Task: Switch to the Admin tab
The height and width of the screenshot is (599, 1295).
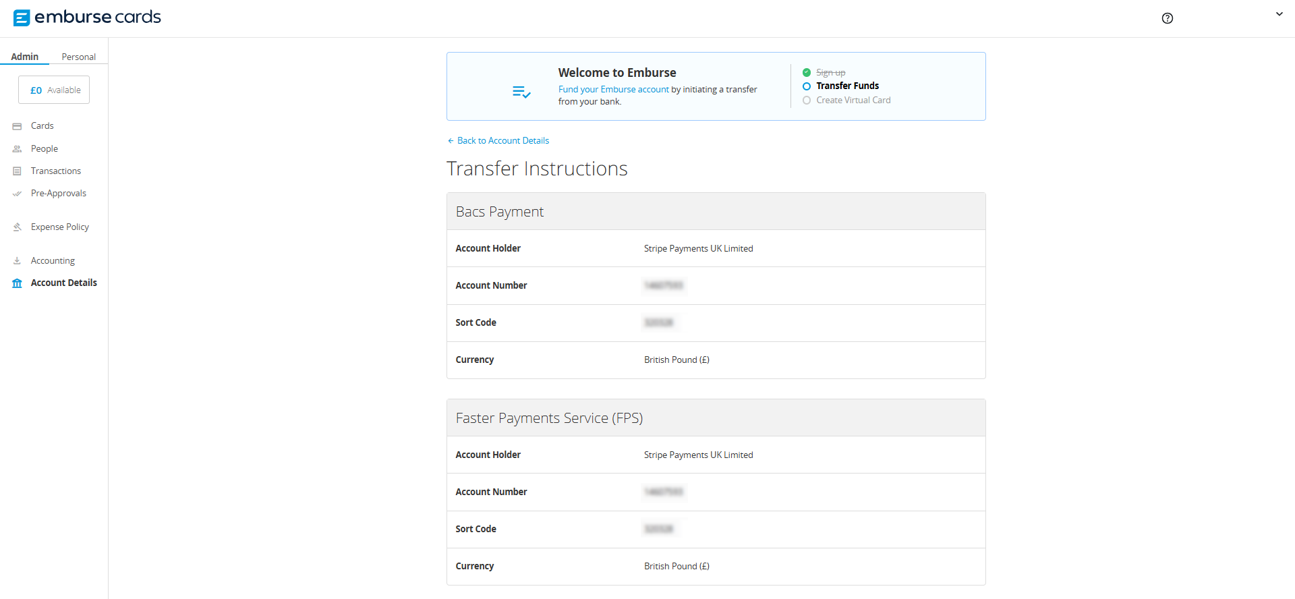Action: coord(25,57)
